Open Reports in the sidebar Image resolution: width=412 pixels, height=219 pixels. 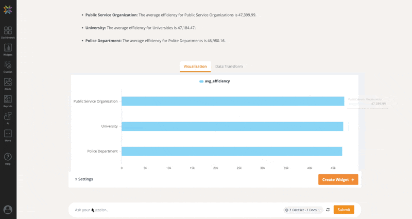tap(8, 99)
